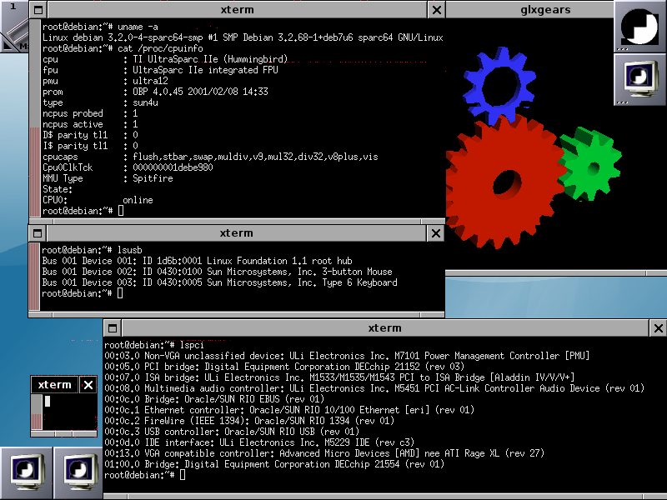
Task: Click the "Sun Microsystems, Inc. Type 6 Keyboard" line
Action: tap(219, 282)
